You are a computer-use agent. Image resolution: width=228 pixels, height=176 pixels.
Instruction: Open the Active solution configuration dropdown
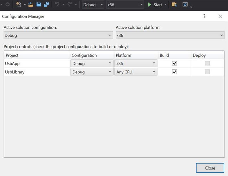(x=110, y=35)
